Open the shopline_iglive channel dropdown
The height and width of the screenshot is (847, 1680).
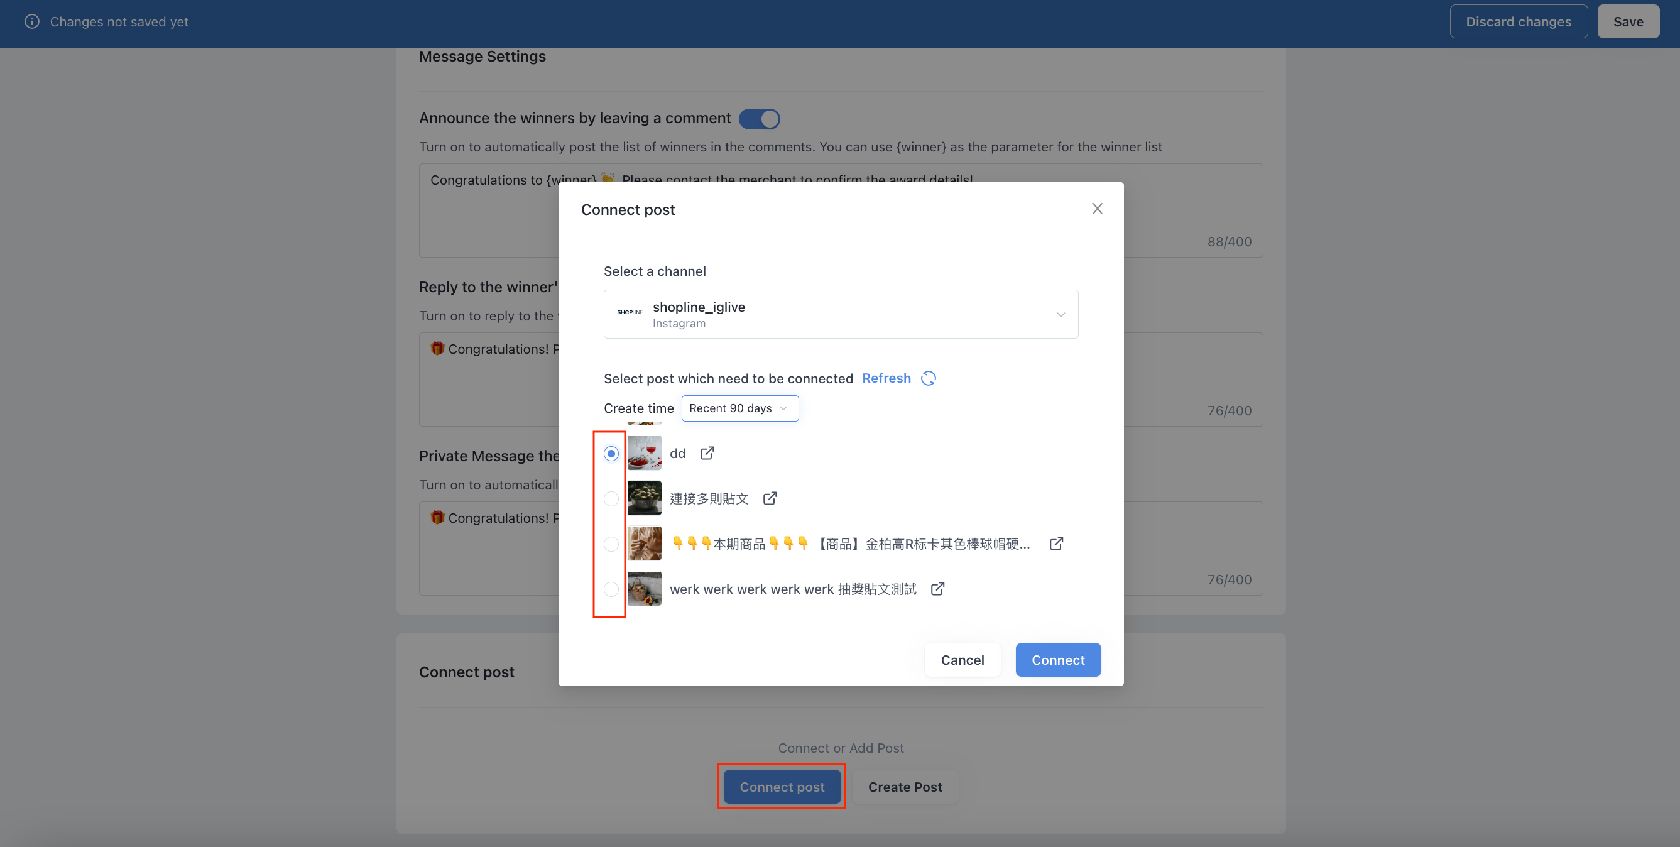[841, 314]
